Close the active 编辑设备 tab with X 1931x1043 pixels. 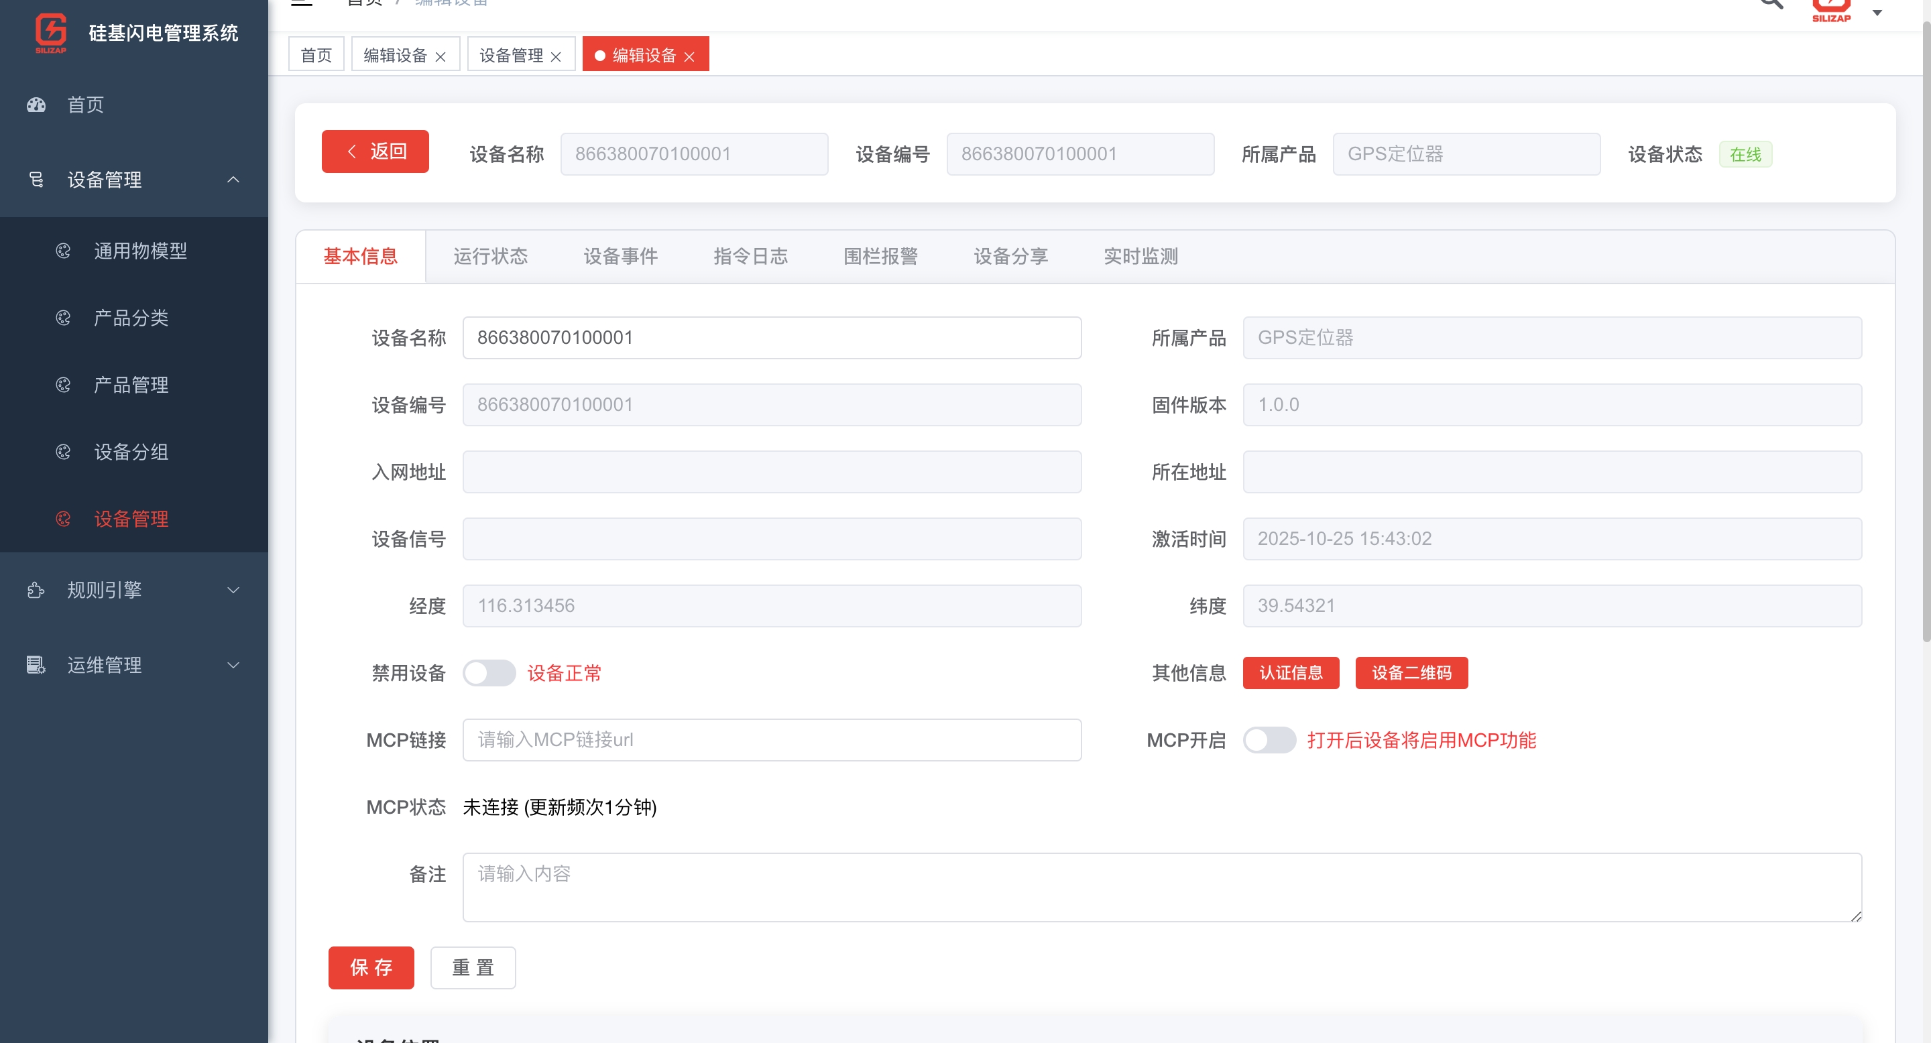pyautogui.click(x=690, y=56)
